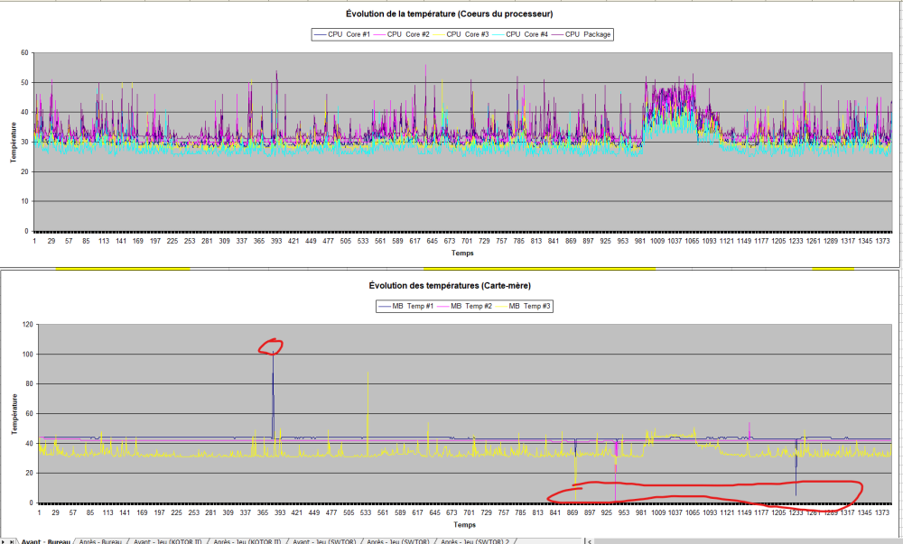The height and width of the screenshot is (544, 903).
Task: Open the Après - Jeu (KOTOR II) tab
Action: [x=247, y=541]
